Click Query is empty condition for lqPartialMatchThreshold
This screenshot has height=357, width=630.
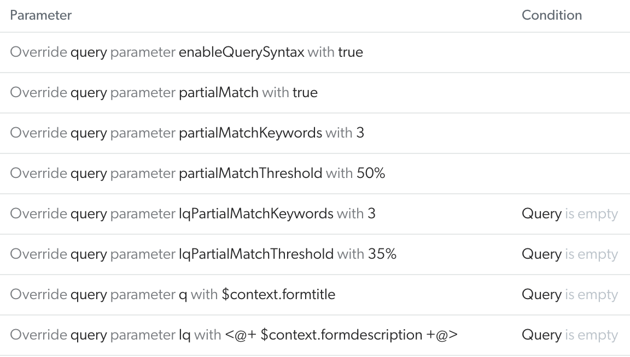click(x=569, y=254)
